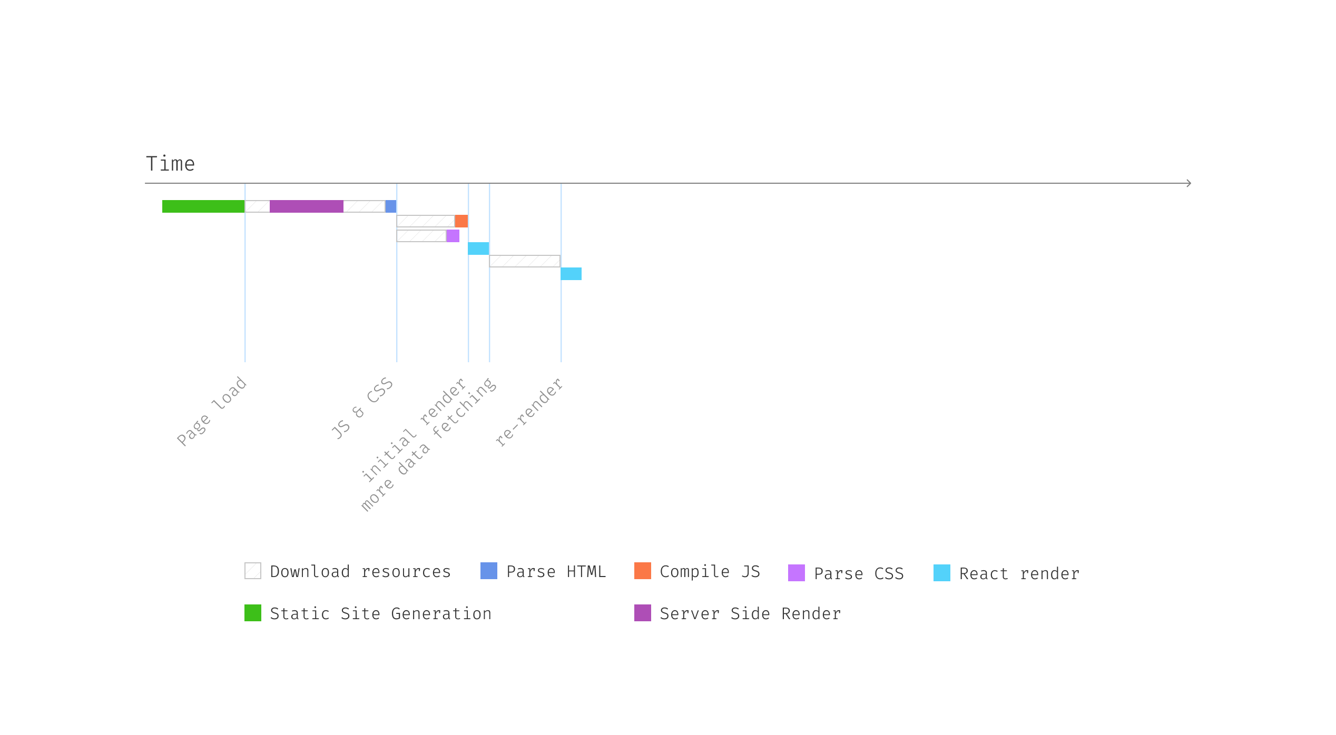Viewport: 1336px width, 735px height.
Task: Click the blue Parse HTML legend swatch
Action: click(488, 571)
